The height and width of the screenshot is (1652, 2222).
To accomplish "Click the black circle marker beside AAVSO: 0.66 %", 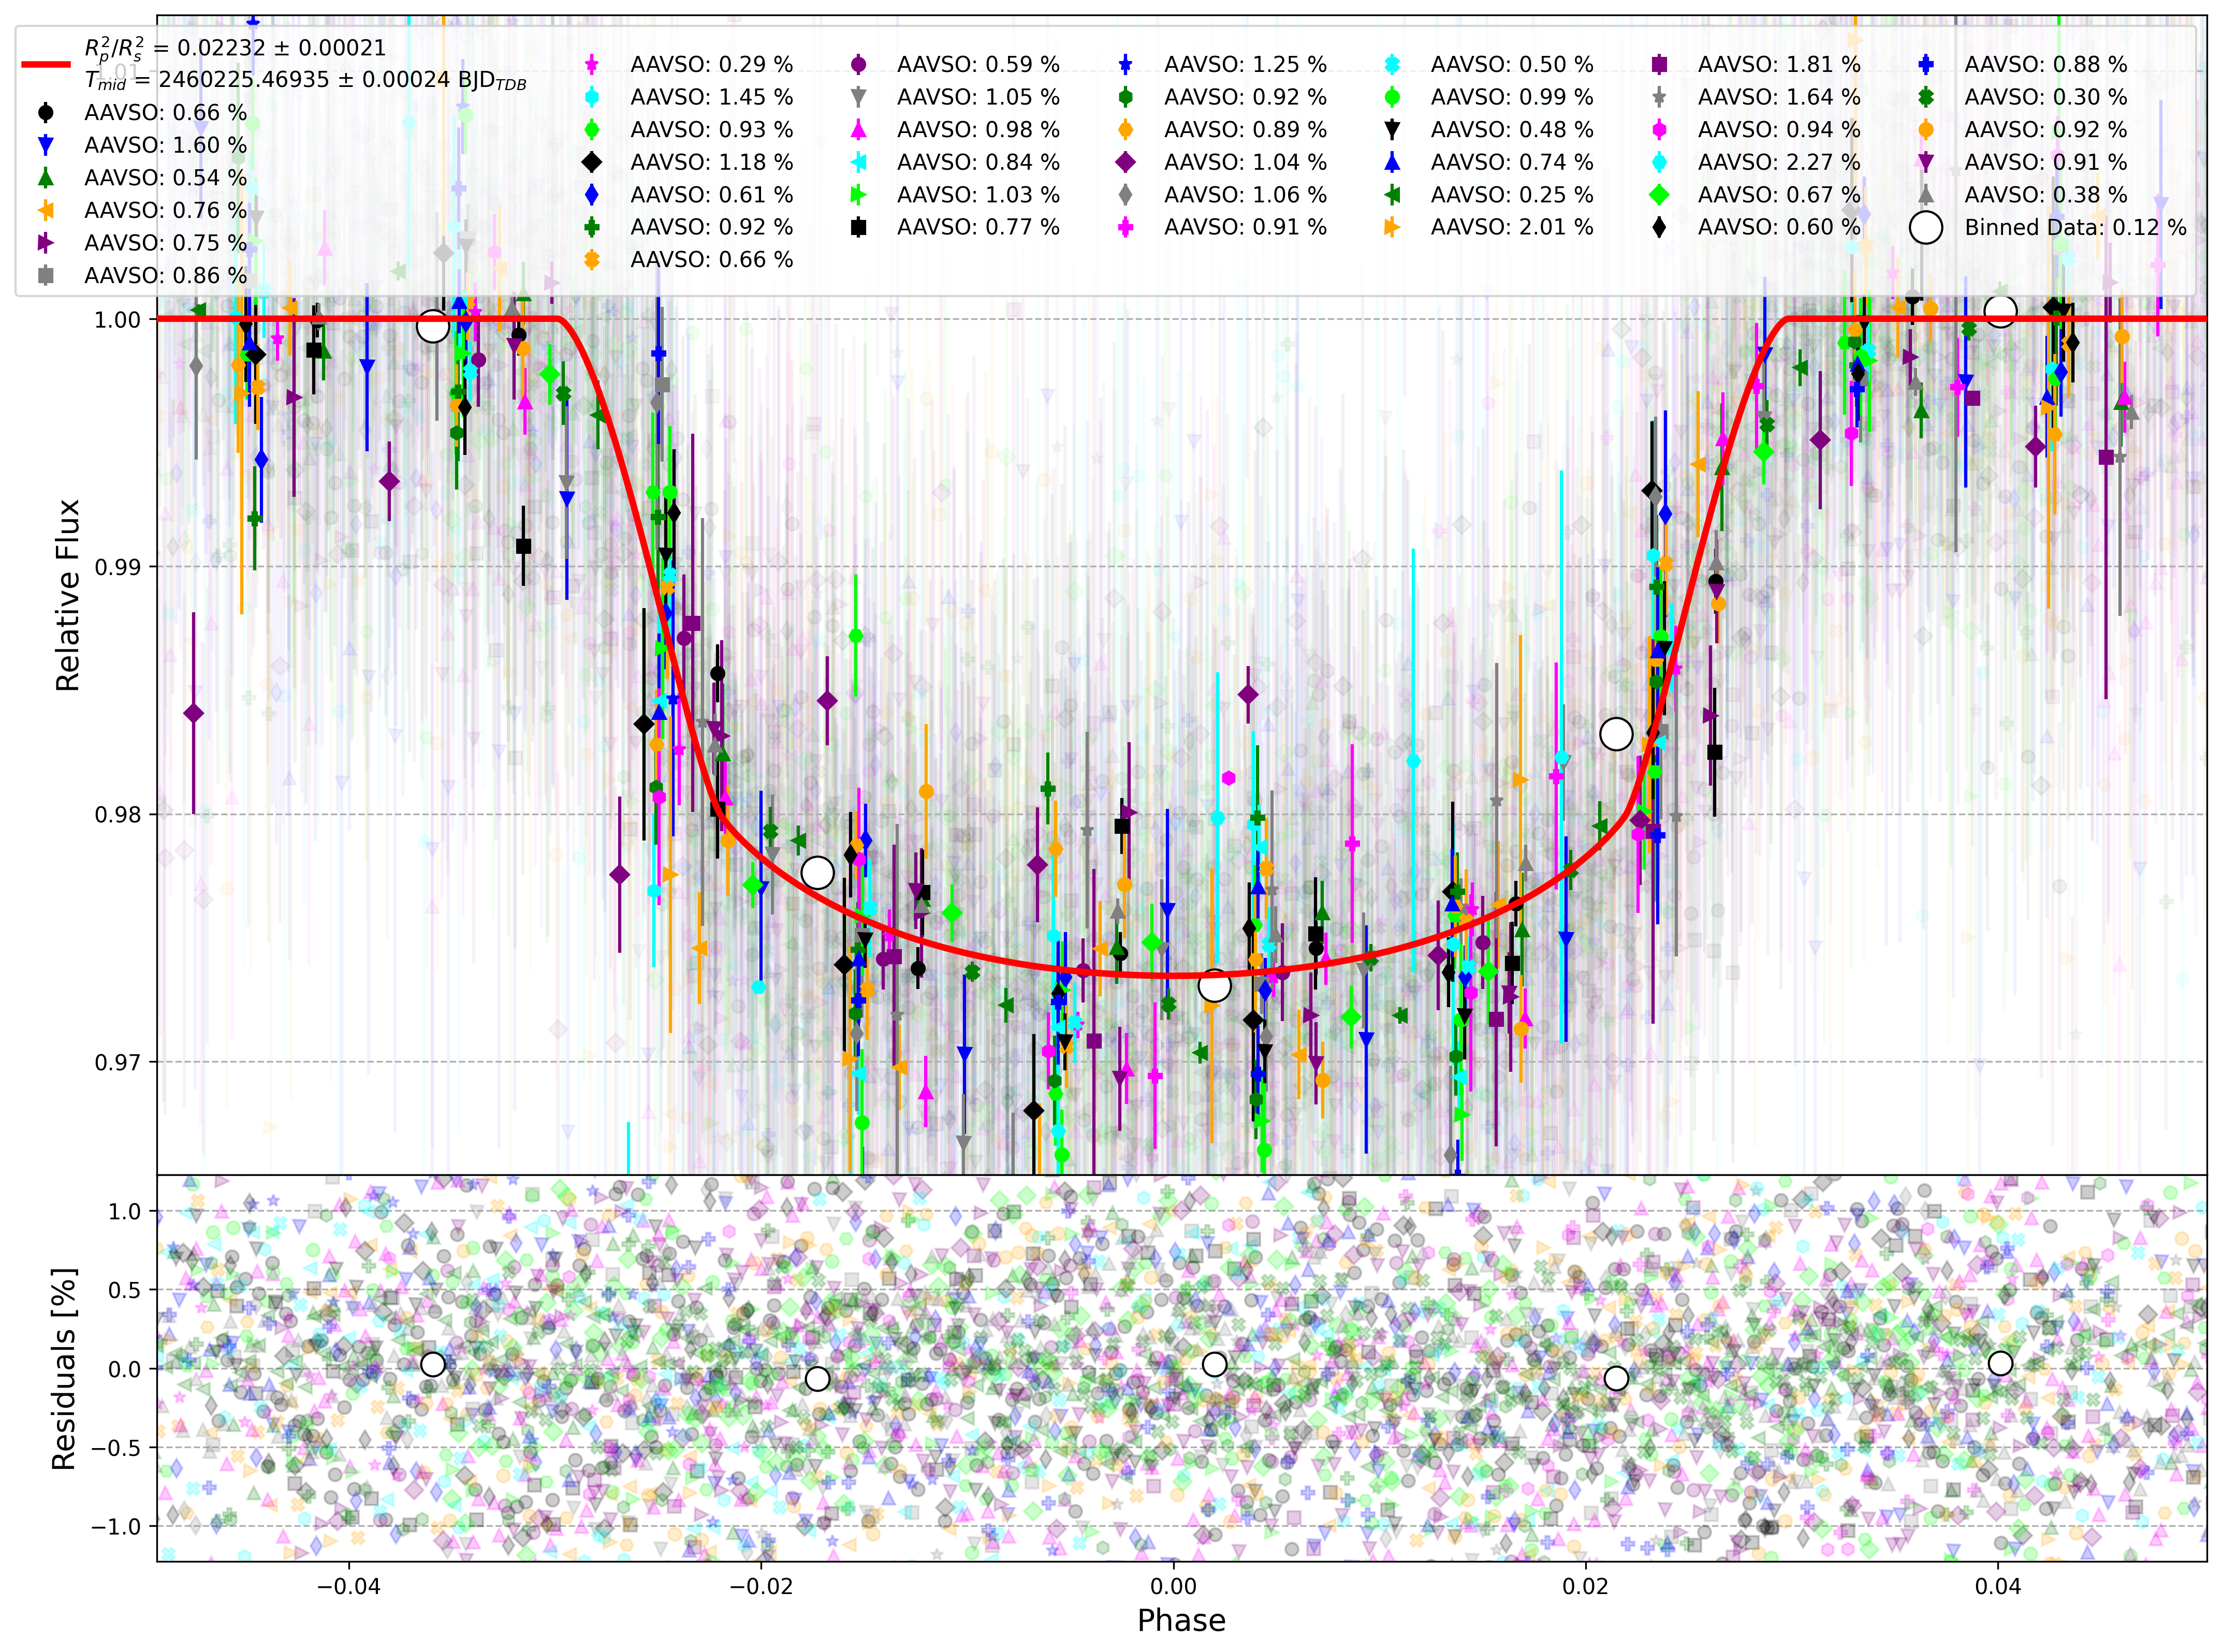I will point(46,112).
